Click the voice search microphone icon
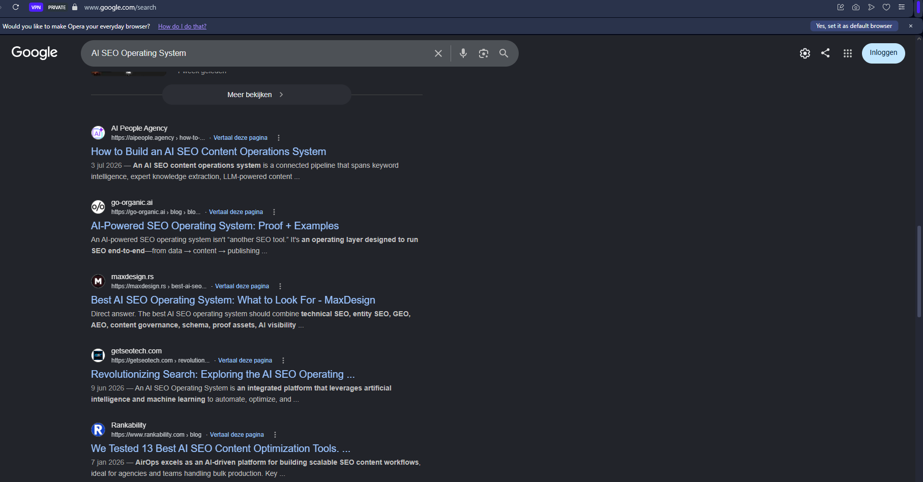The width and height of the screenshot is (923, 482). [x=463, y=53]
